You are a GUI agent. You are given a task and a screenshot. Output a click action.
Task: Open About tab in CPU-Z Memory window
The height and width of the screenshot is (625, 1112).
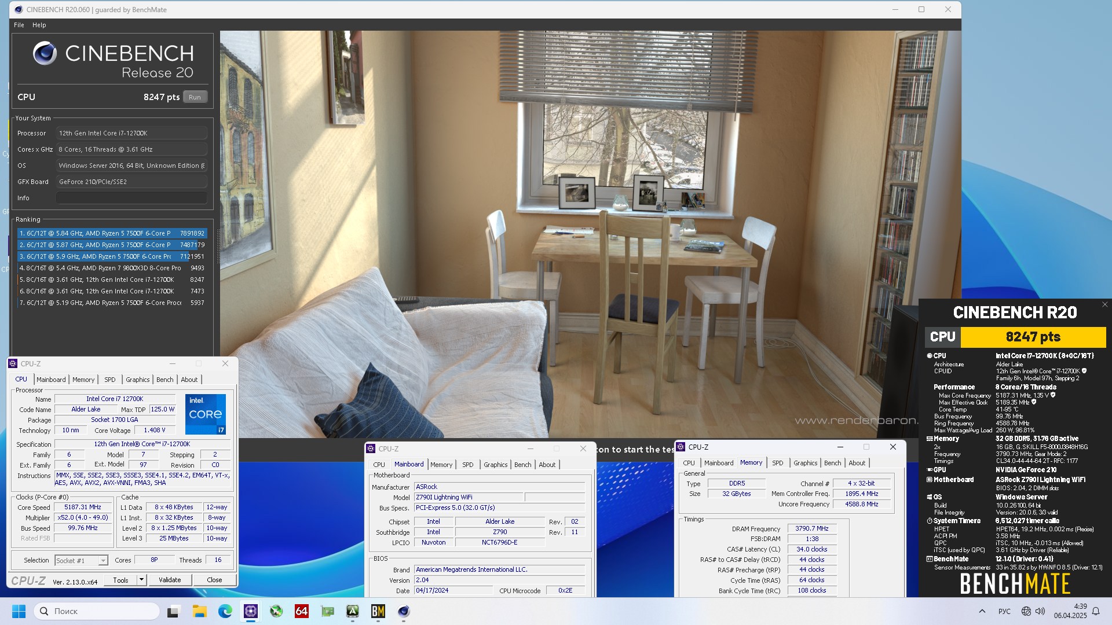(857, 463)
